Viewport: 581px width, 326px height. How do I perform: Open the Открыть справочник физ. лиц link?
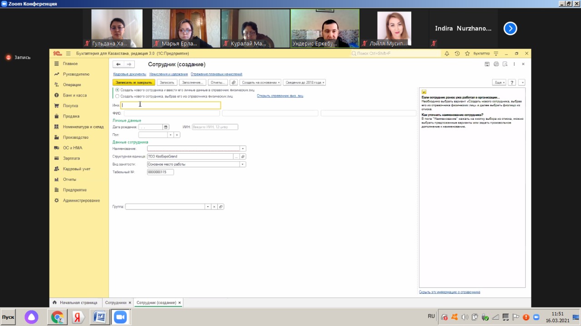pyautogui.click(x=280, y=96)
